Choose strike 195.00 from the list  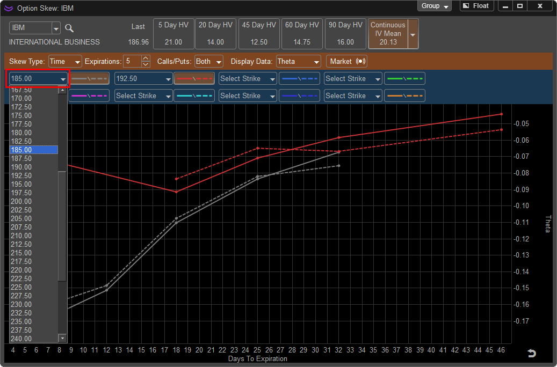point(34,184)
